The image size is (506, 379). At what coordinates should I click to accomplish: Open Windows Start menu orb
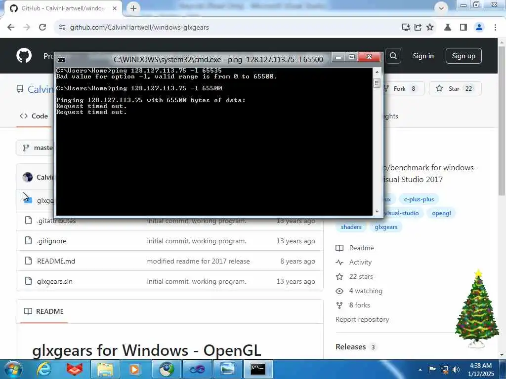coord(13,369)
